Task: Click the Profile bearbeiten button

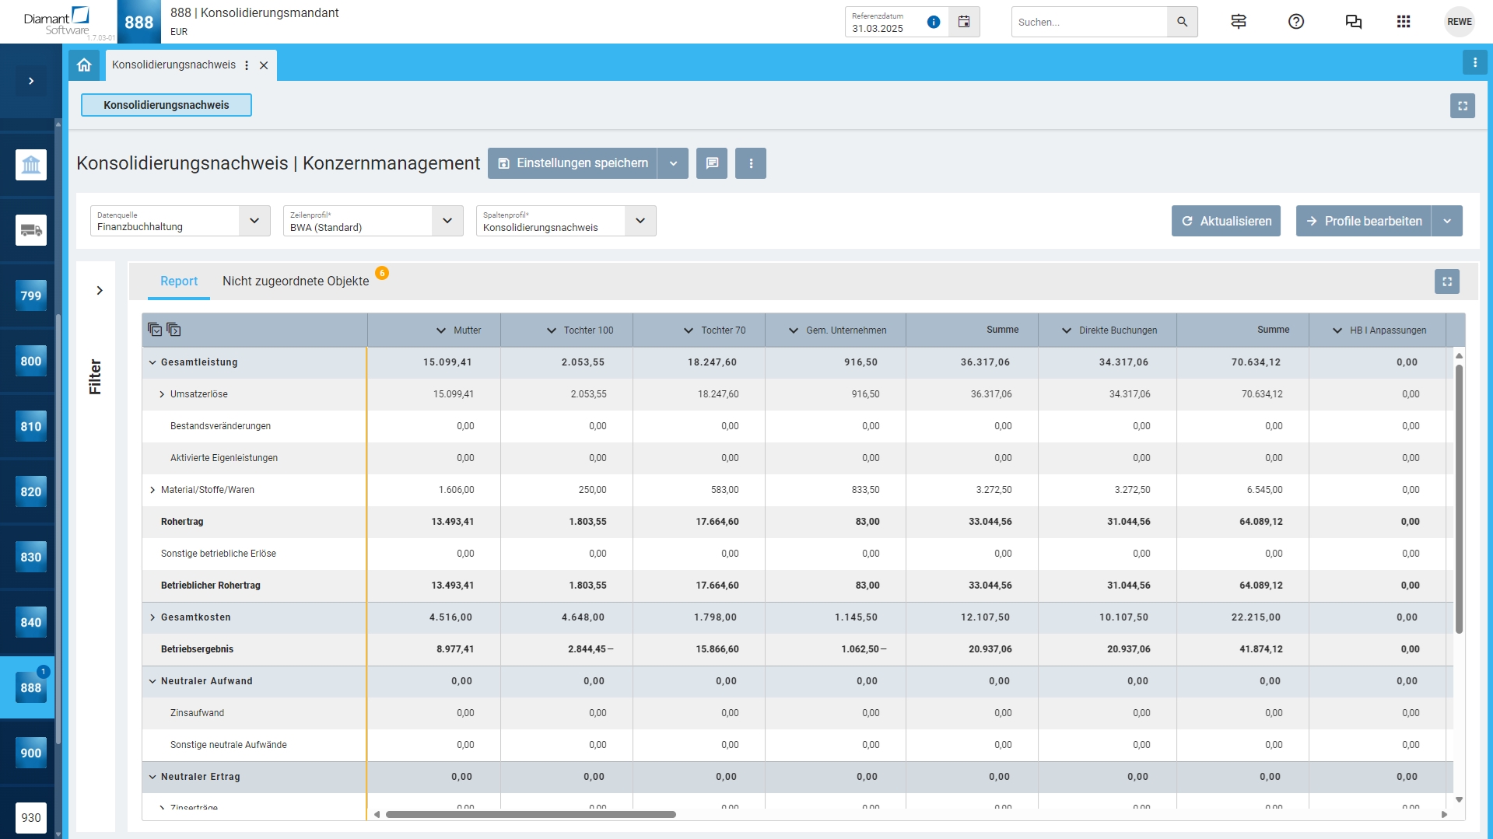Action: (1364, 221)
